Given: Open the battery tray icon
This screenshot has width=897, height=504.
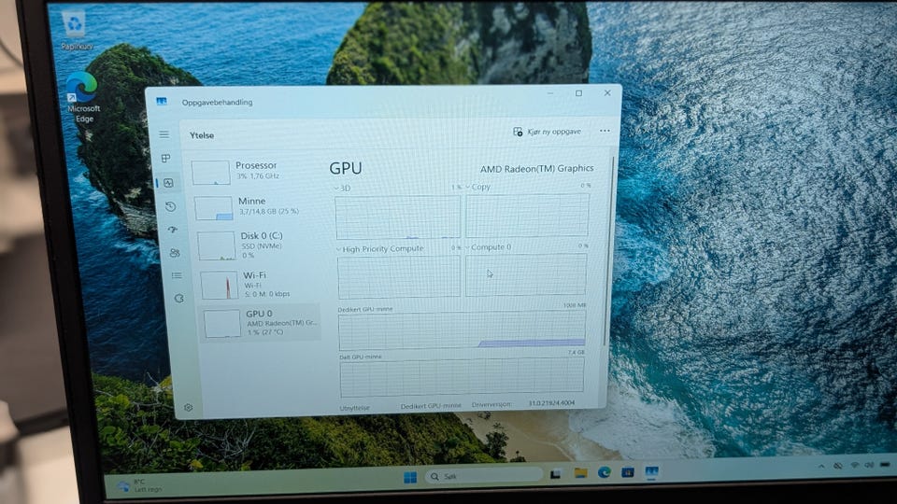Looking at the screenshot, I should tap(886, 465).
